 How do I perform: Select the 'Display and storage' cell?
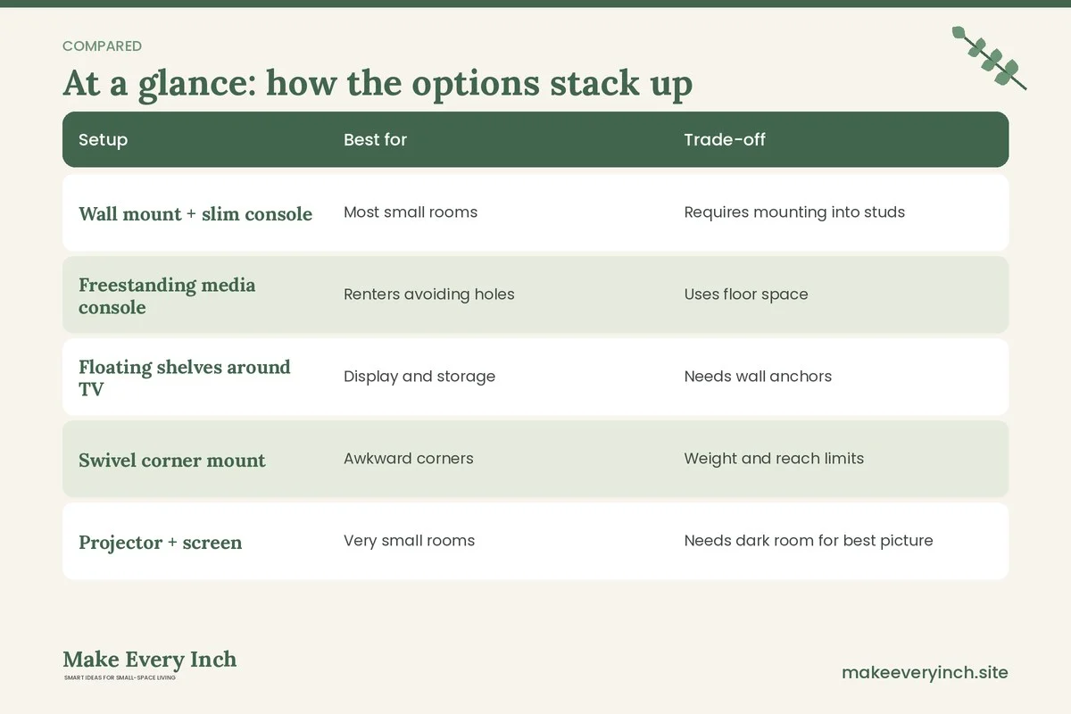(419, 377)
